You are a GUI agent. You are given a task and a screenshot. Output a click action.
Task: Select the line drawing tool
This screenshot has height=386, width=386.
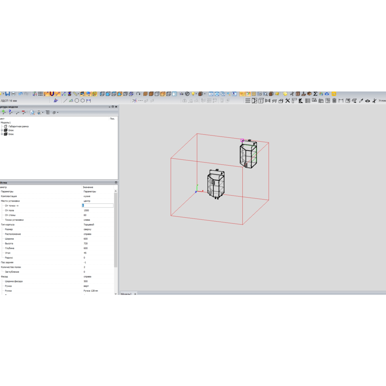tap(65, 101)
